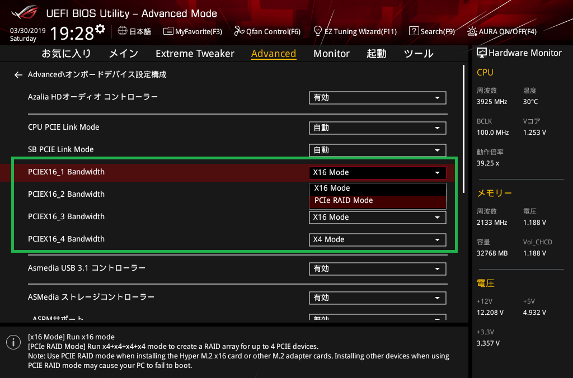The image size is (573, 378).
Task: Click the BCLK 100.0 MHz value
Action: (492, 133)
